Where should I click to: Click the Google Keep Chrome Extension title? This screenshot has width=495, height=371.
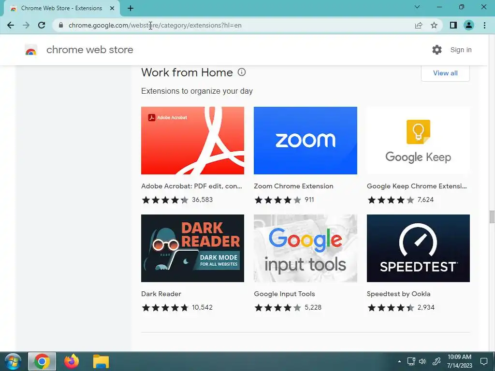417,186
